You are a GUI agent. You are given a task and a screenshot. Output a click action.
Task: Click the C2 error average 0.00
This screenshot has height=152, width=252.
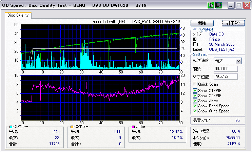(118, 132)
